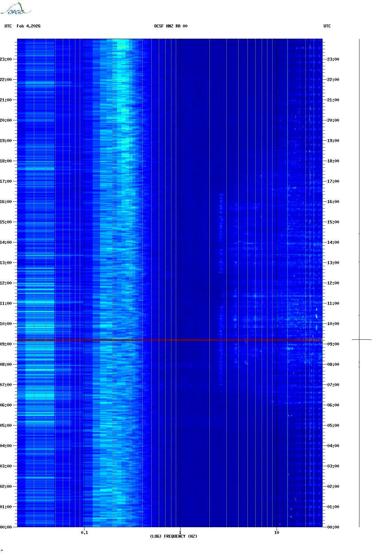Click '22:00' on the left time axis

click(6, 80)
